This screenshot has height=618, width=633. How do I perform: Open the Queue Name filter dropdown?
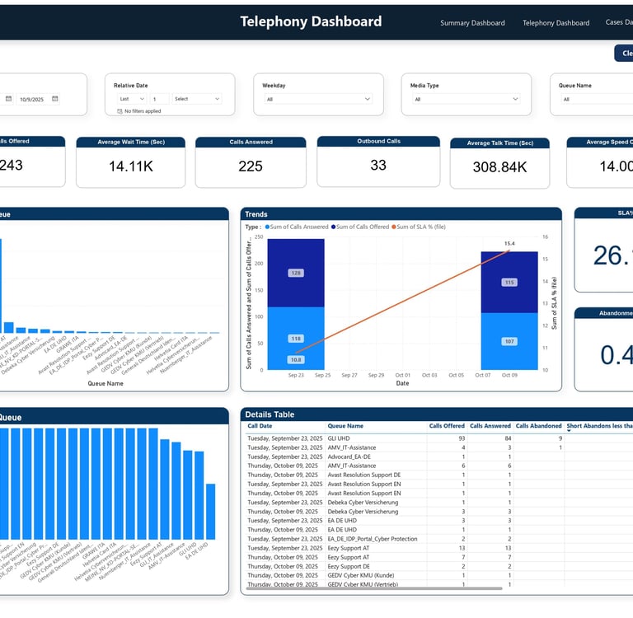(598, 99)
